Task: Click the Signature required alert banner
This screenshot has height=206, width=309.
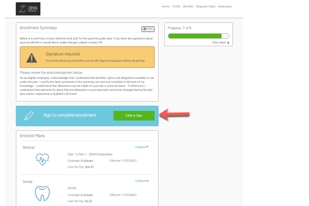Action: pos(87,57)
